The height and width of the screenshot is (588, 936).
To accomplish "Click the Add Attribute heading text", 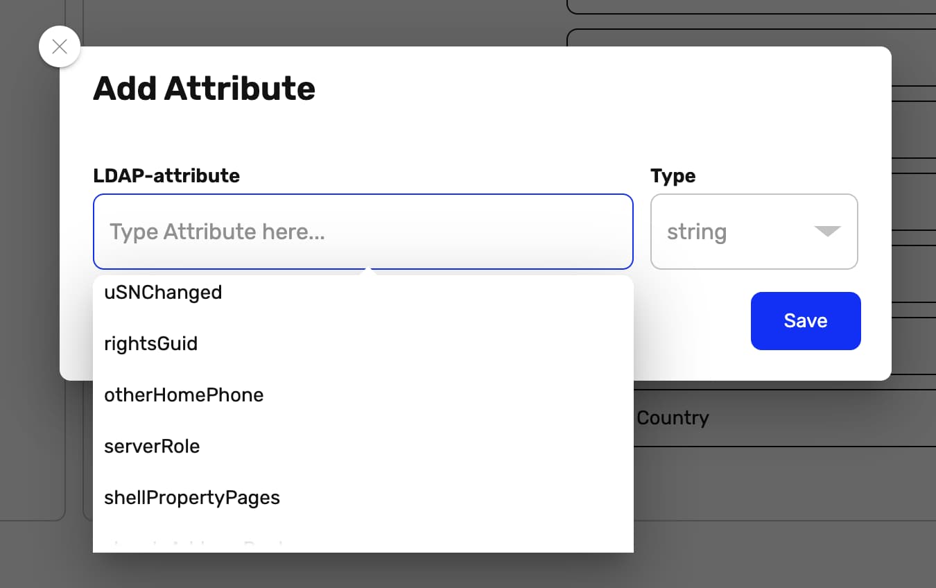I will [x=204, y=89].
